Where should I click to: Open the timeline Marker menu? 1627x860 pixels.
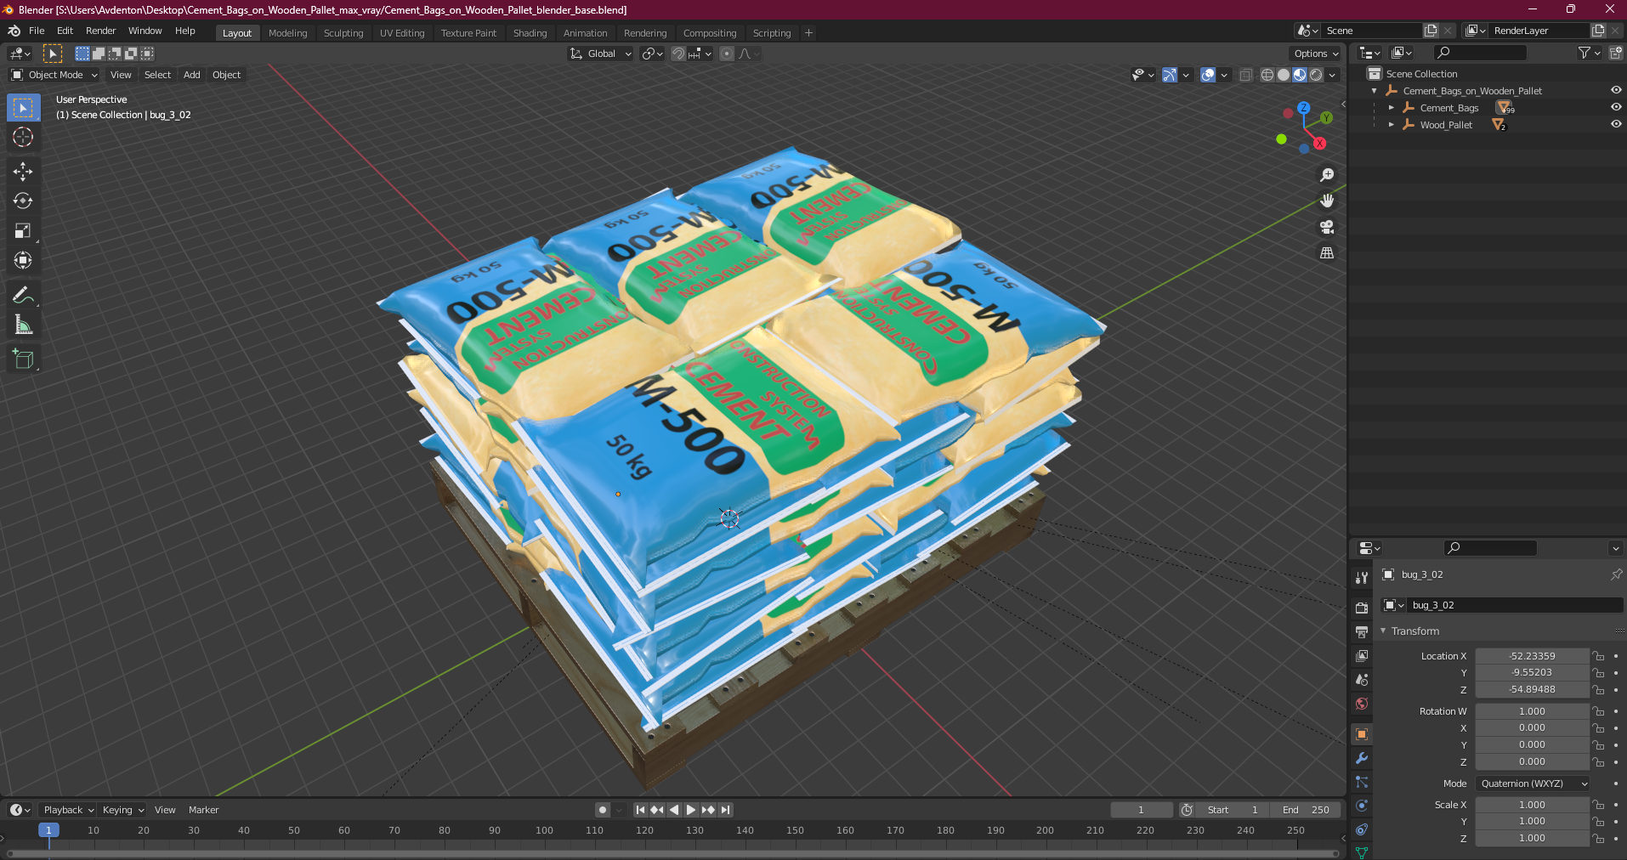tap(203, 810)
